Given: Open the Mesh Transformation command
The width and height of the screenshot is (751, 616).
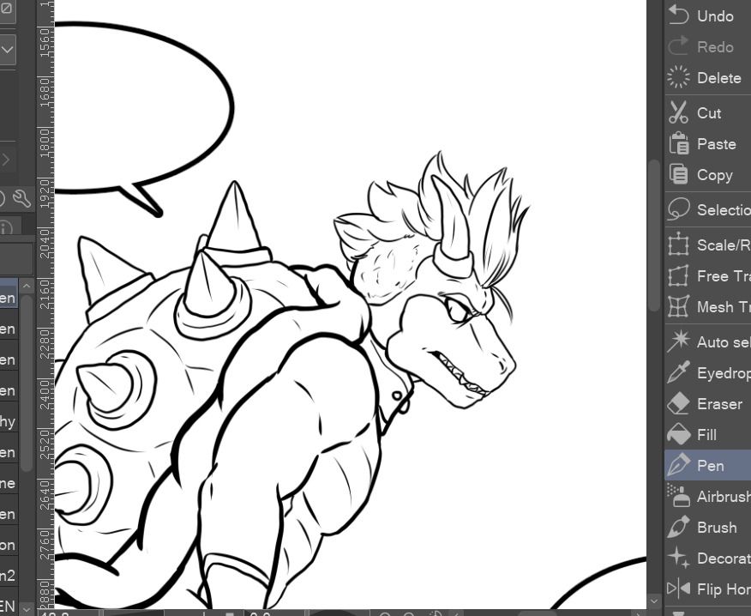Looking at the screenshot, I should 708,307.
